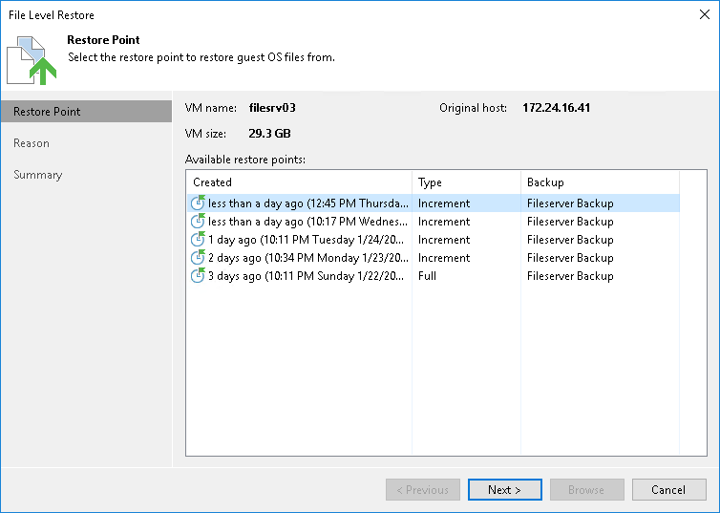Click restore point icon for 10:17 PM Wednesday row
The width and height of the screenshot is (720, 513).
tap(198, 221)
